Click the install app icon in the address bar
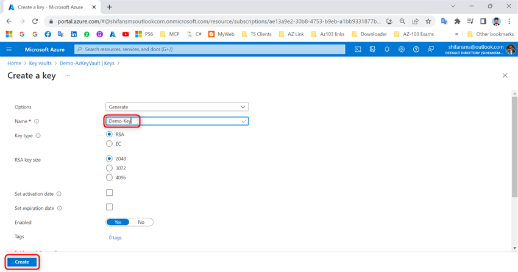 [x=389, y=21]
